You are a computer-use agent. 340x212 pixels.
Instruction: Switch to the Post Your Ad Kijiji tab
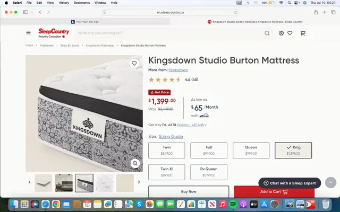point(85,22)
